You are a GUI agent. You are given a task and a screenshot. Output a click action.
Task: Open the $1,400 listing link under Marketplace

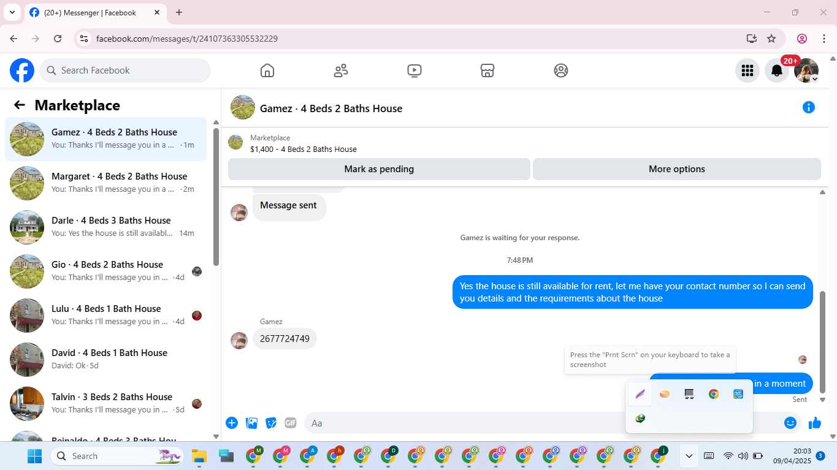304,149
